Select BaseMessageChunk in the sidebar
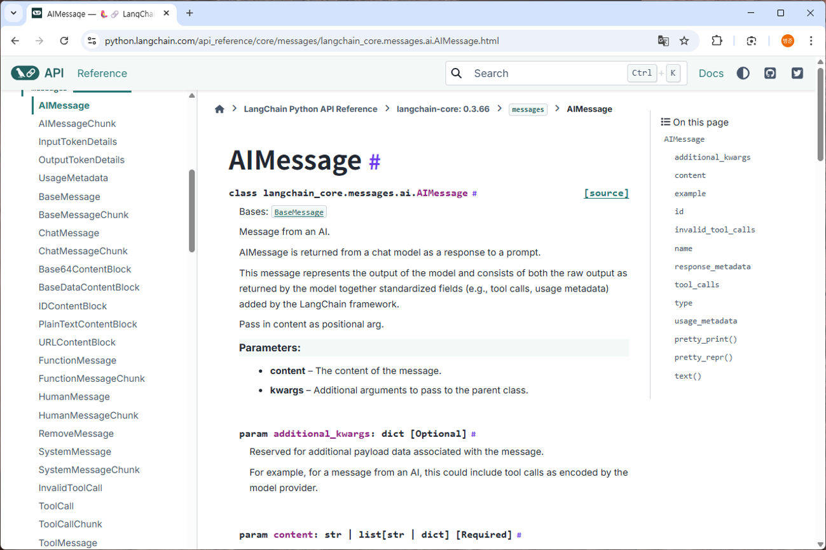Viewport: 826px width, 550px height. tap(83, 215)
